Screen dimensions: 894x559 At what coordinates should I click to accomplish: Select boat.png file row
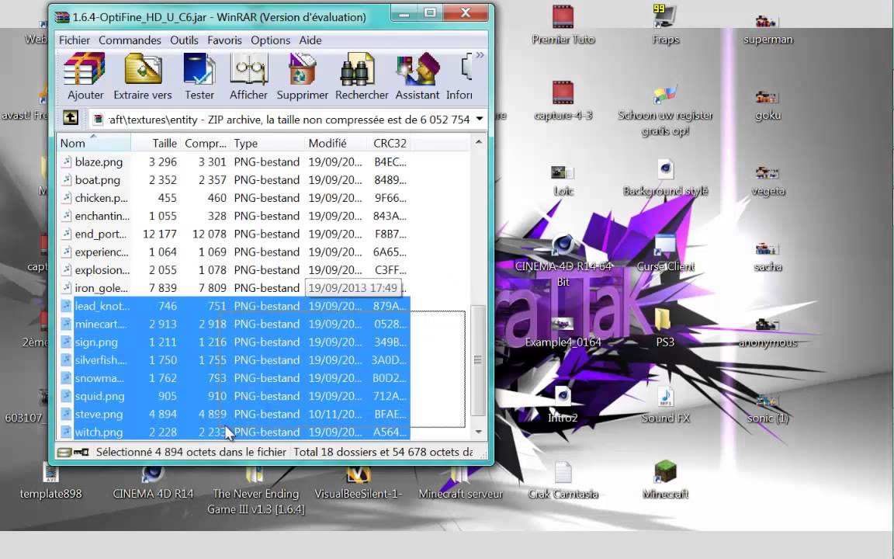pyautogui.click(x=234, y=179)
